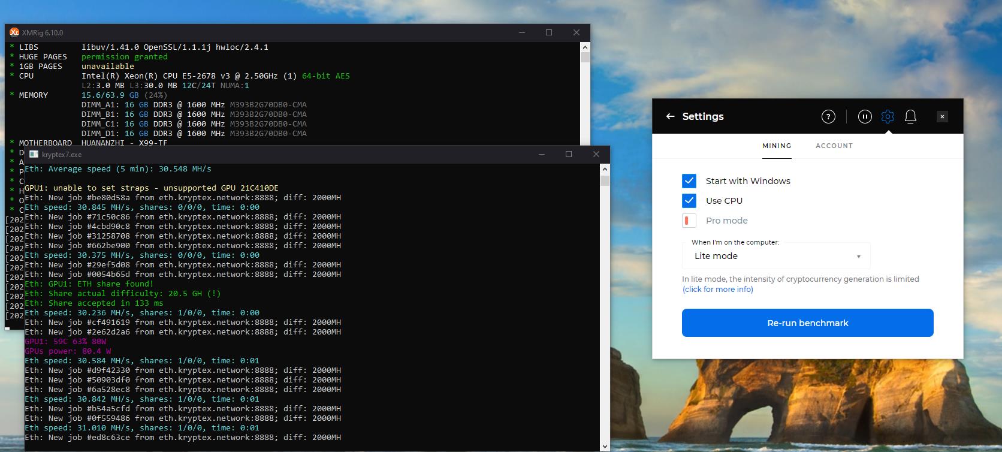Open help question mark icon
Screen dimensions: 1002x452
coord(828,117)
